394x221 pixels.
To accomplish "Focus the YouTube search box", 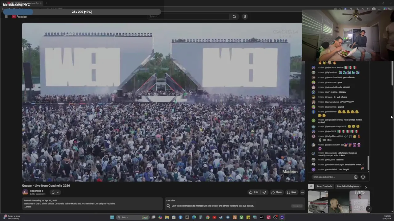I will pos(188,17).
